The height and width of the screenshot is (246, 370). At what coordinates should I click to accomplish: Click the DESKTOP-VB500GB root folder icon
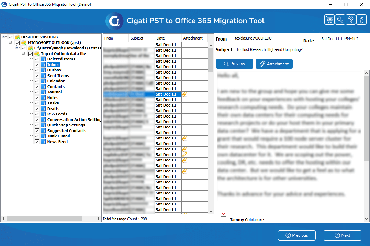coord(17,37)
